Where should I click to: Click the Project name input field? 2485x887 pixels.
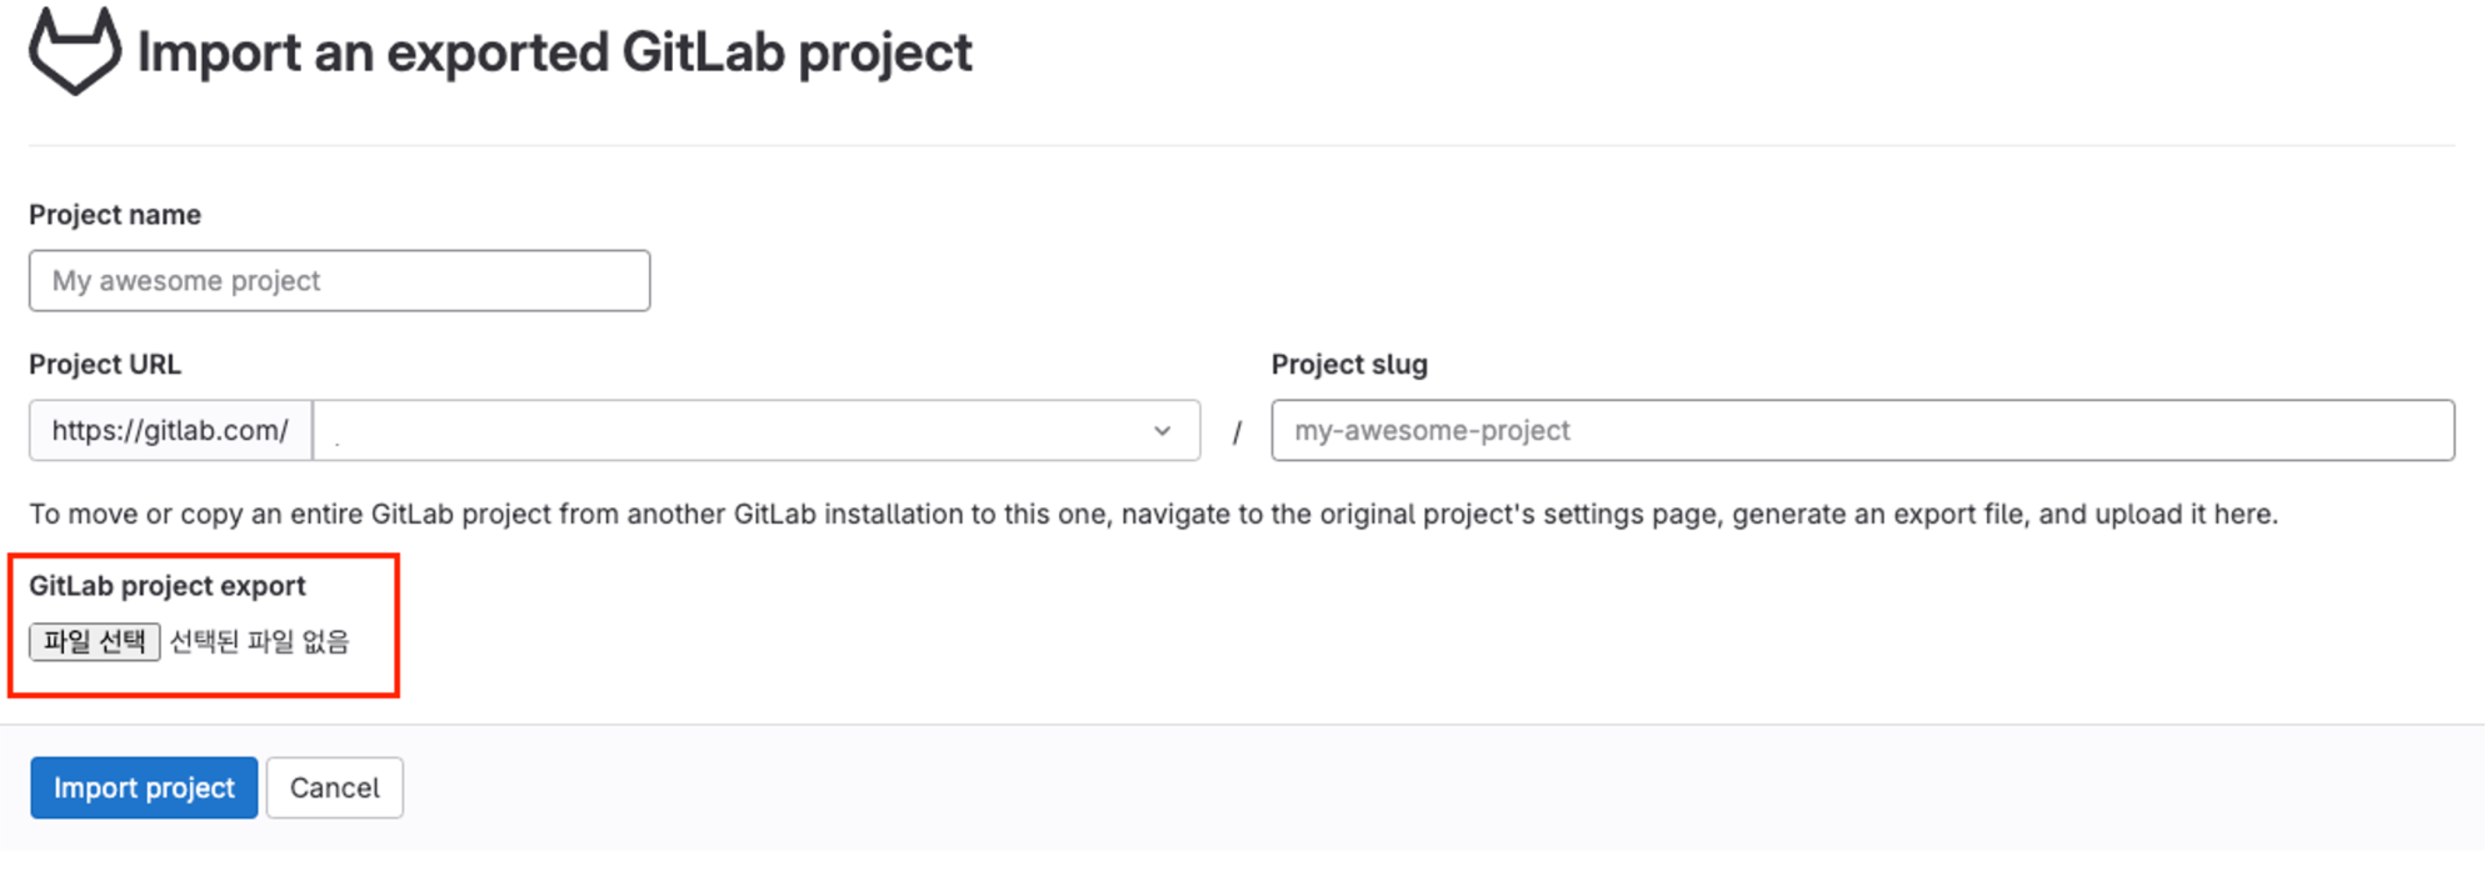339,281
